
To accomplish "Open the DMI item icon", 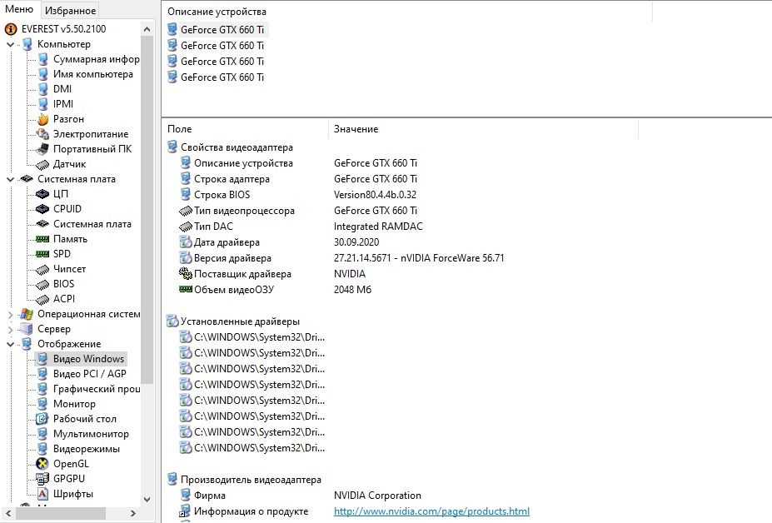I will 42,89.
